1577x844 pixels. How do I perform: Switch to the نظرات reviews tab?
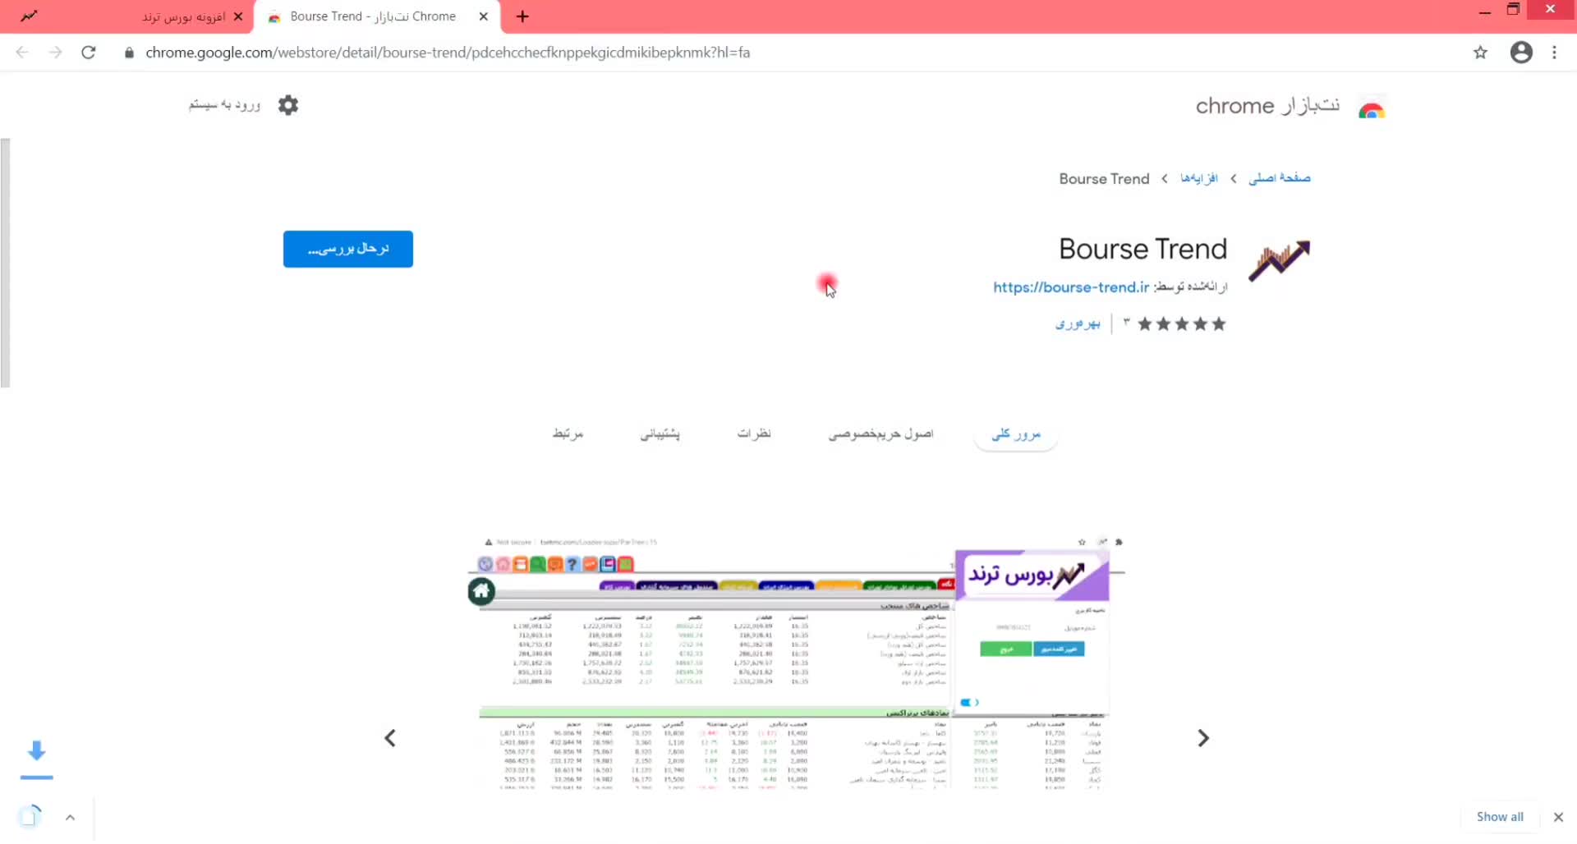(753, 433)
